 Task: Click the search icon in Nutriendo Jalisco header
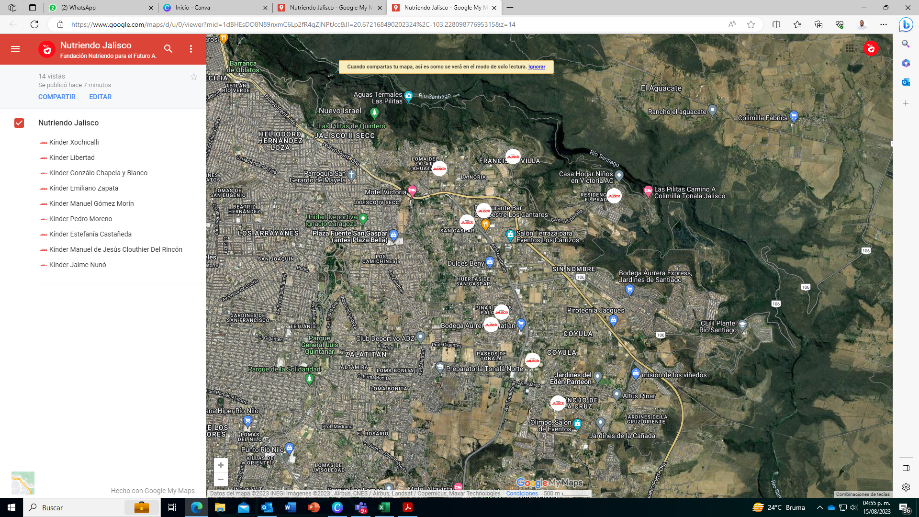click(168, 49)
